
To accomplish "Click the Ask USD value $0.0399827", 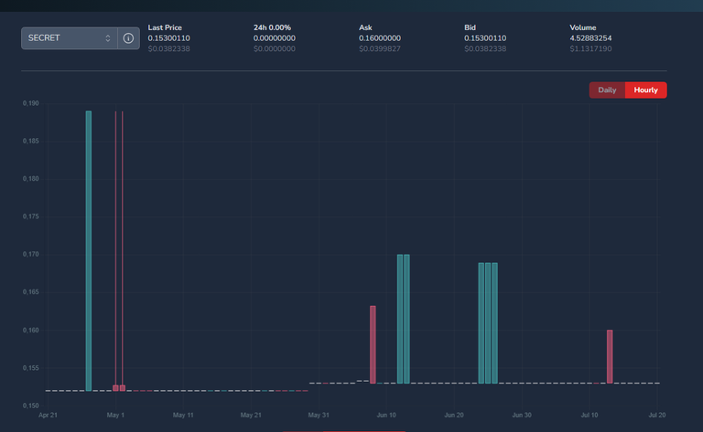I will coord(380,48).
